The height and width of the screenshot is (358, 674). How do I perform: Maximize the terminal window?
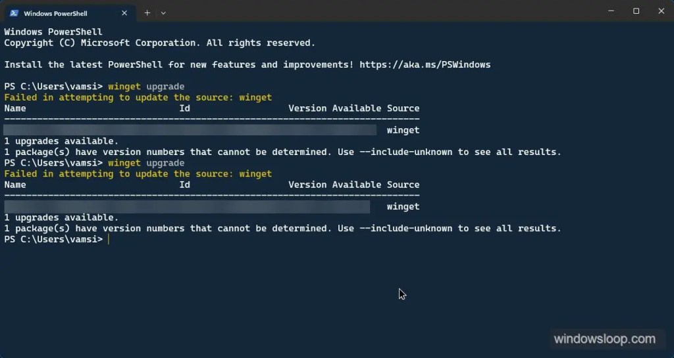636,11
